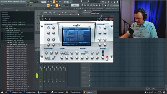Toggle blend recording overdub icon
Screen dimensions: 167x94
coord(57,2)
